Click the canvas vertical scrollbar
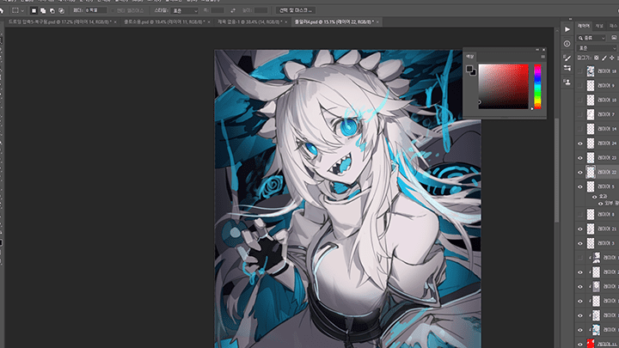 coord(556,169)
